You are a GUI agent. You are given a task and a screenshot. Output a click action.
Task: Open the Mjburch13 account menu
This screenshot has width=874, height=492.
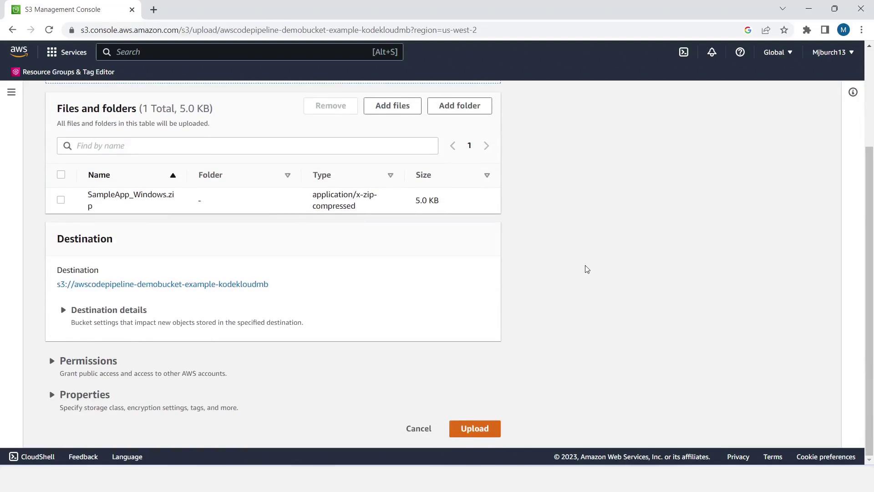(833, 52)
